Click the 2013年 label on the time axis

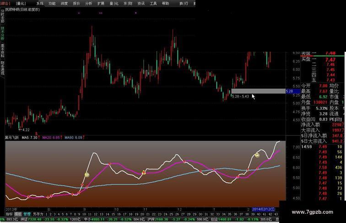(x=11, y=209)
